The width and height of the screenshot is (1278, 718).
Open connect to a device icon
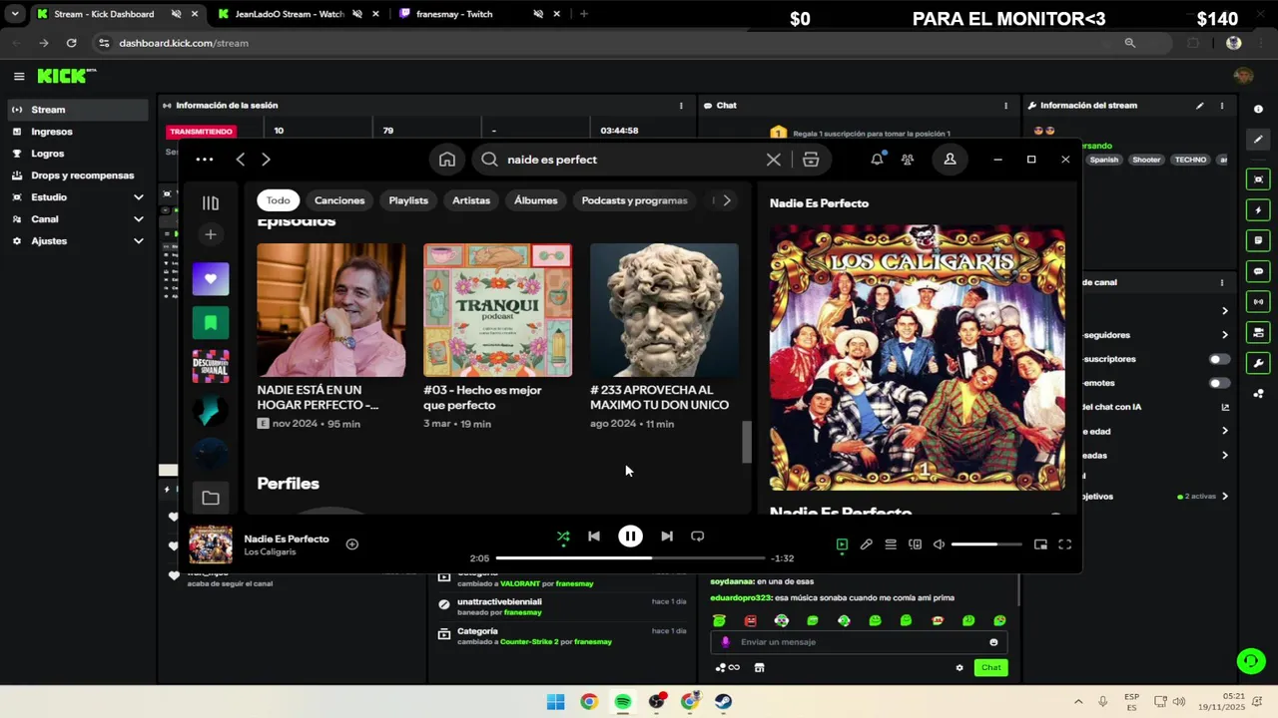click(915, 544)
